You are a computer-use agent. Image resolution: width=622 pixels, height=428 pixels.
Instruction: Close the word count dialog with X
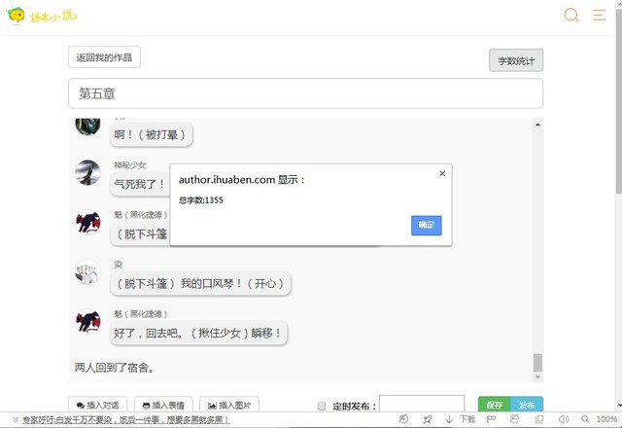tap(442, 173)
